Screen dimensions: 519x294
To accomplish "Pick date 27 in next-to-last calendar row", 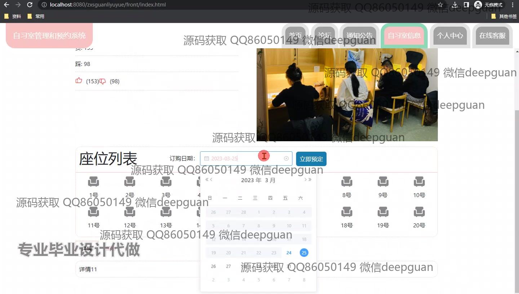I will coord(229,266).
